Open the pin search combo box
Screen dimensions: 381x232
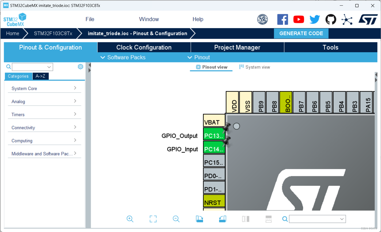pyautogui.click(x=318, y=219)
